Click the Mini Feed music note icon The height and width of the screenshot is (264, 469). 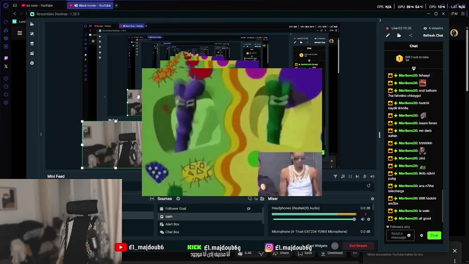coord(343,176)
